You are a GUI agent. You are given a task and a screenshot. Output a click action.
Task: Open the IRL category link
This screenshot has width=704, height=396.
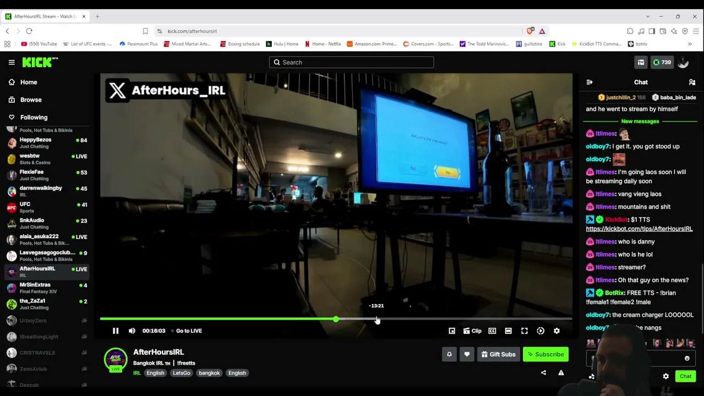137,373
